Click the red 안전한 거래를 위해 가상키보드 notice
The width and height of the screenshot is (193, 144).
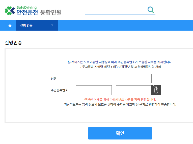click(x=120, y=100)
